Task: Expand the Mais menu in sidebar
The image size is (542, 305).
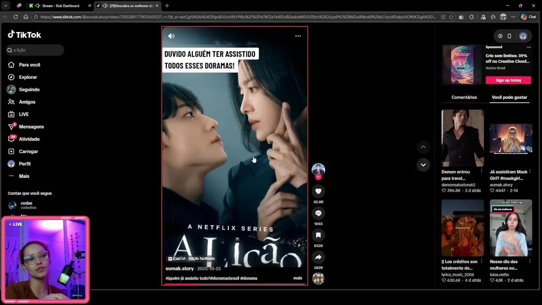Action: pos(19,176)
